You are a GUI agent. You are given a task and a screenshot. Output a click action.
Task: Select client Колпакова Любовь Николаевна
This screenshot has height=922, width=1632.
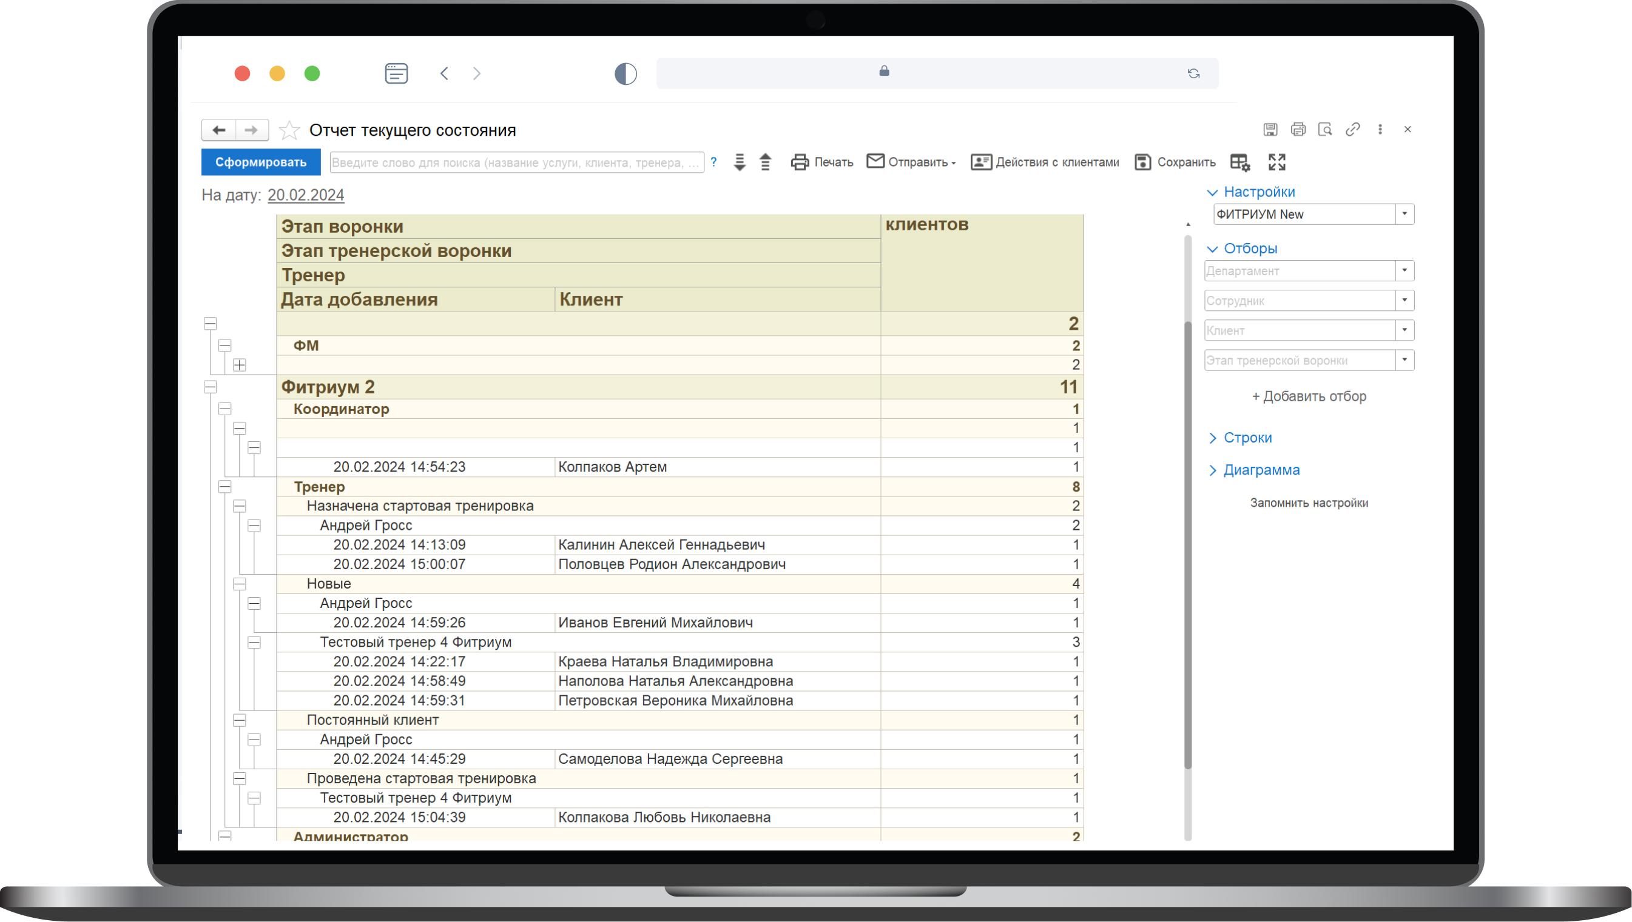664,817
